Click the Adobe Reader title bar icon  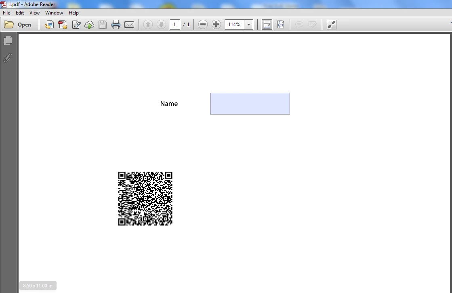click(x=4, y=4)
